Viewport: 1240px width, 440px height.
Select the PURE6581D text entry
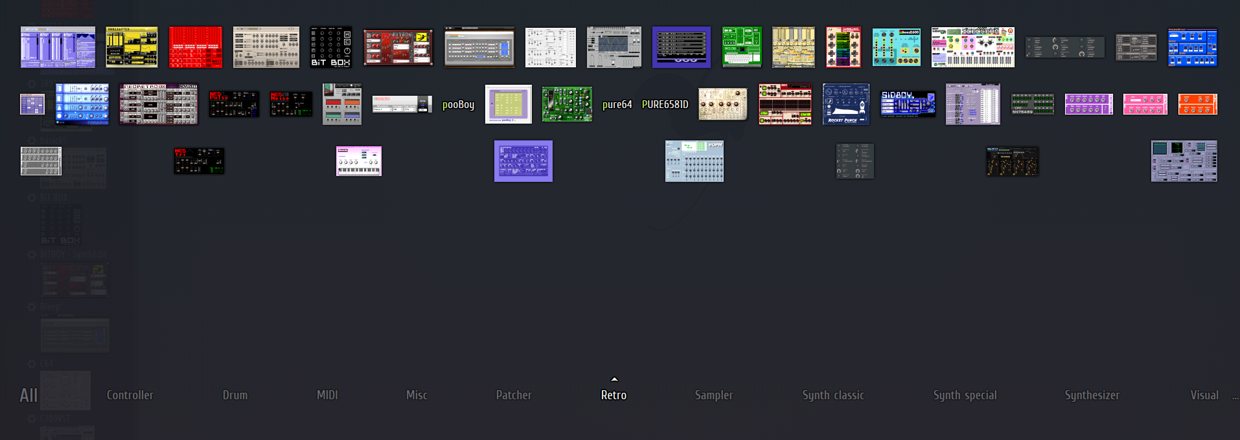coord(665,105)
